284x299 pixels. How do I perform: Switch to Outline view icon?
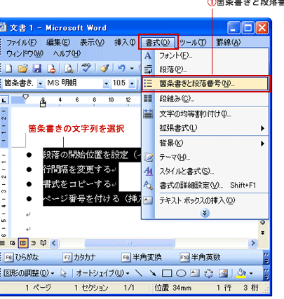34,243
